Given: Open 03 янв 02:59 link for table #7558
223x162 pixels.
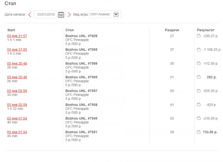Looking at the screenshot, I should (x=17, y=105).
